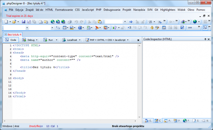The width and height of the screenshot is (213, 130).
Task: Open the Plik menu
Action: coord(11,10)
